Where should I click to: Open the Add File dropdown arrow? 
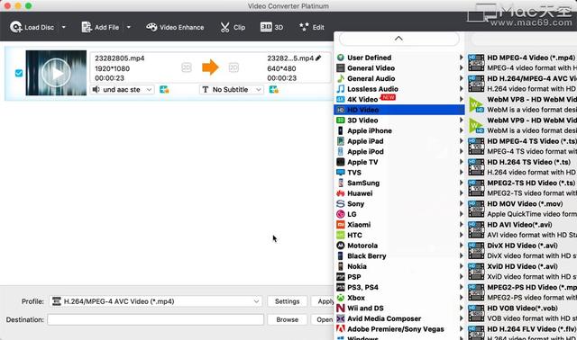tap(128, 27)
